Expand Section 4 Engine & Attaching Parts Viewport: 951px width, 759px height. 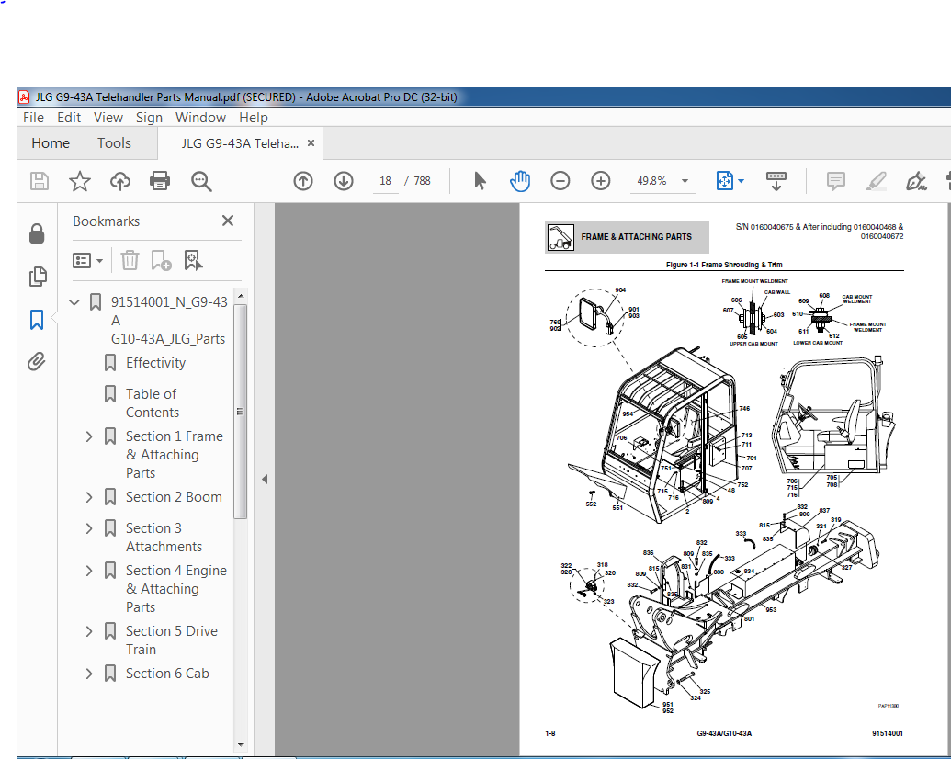(89, 571)
